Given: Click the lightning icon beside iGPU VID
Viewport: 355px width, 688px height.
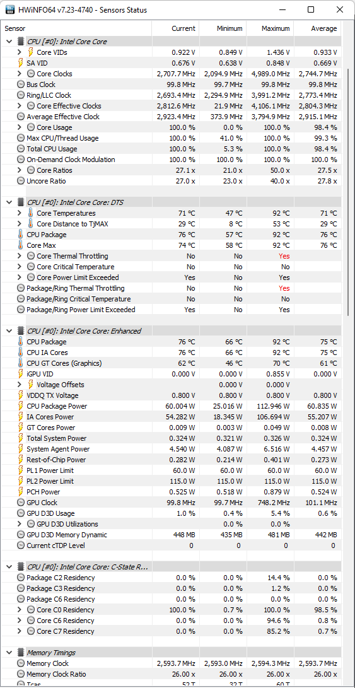Looking at the screenshot, I should click(x=21, y=374).
